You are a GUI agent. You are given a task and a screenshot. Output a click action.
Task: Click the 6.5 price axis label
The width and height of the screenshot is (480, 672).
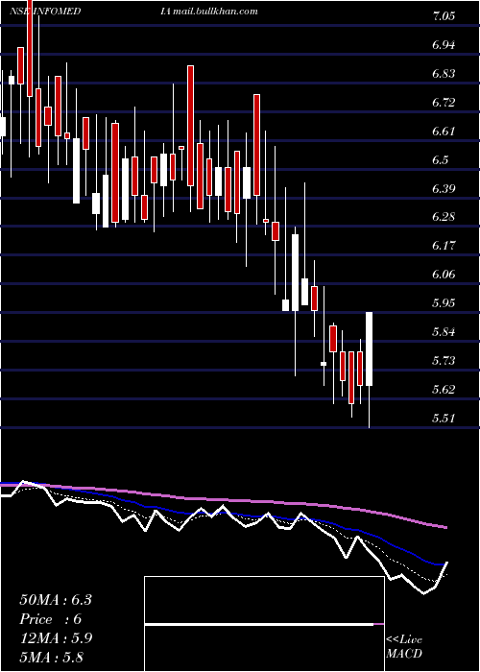click(x=441, y=160)
